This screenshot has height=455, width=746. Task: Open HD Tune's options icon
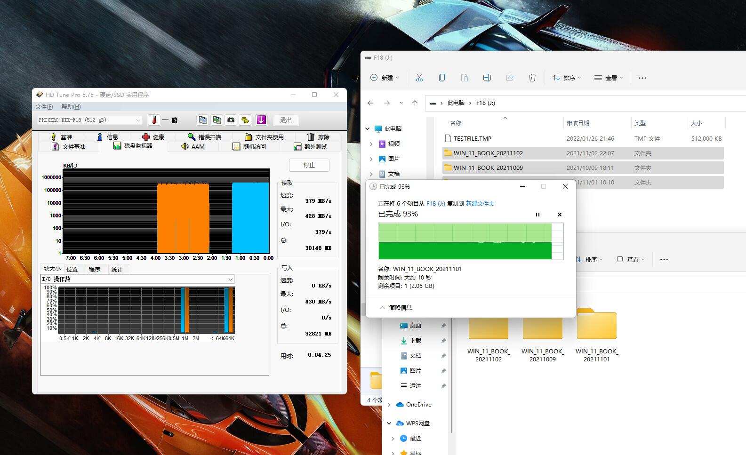tap(245, 120)
